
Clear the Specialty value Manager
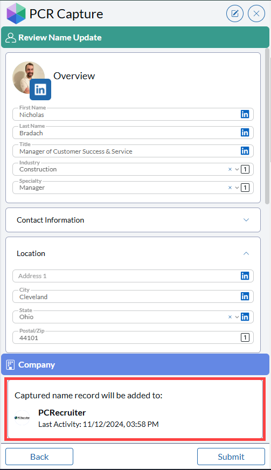tap(230, 188)
